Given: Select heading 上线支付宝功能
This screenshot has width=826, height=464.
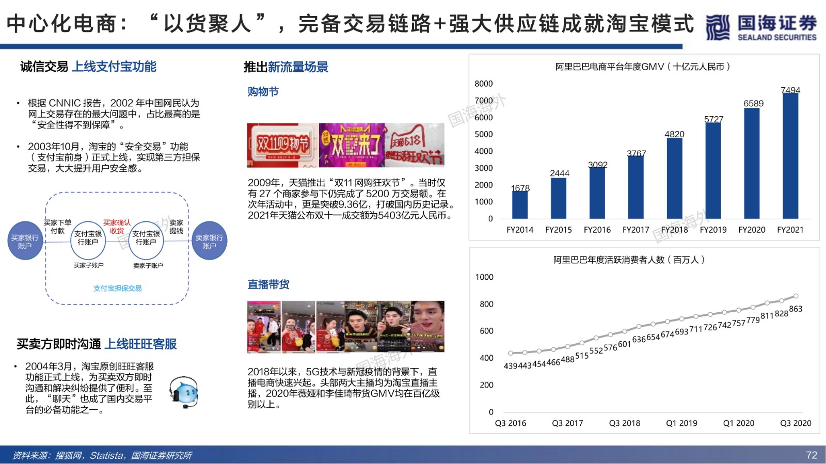Looking at the screenshot, I should (114, 67).
